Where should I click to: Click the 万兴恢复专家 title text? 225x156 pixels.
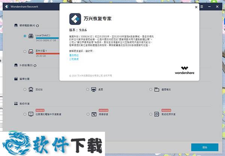click(97, 19)
